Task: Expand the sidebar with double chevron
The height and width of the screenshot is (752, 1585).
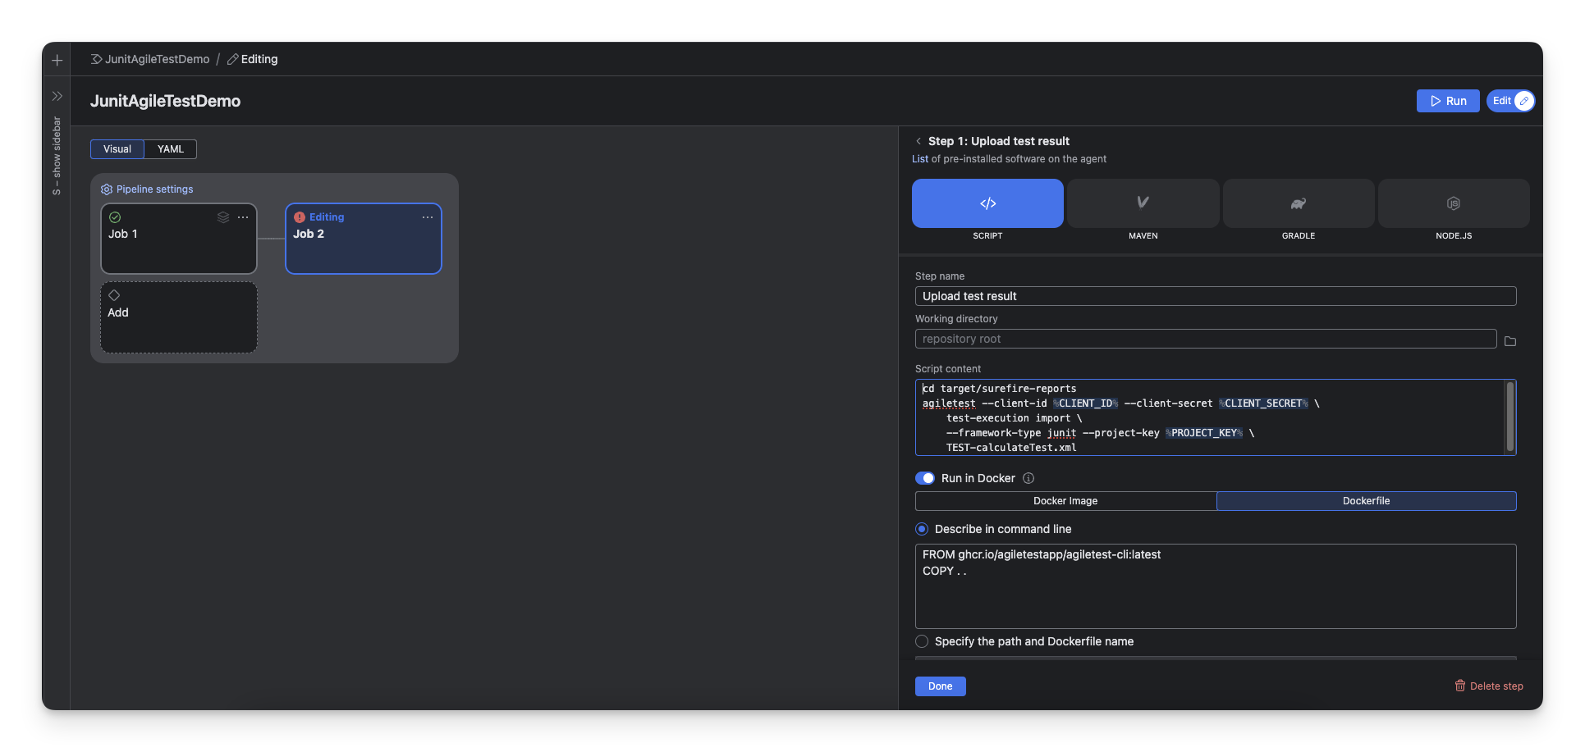Action: [57, 96]
